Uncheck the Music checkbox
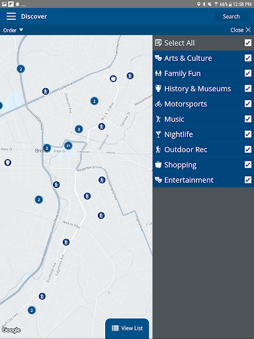 click(248, 119)
